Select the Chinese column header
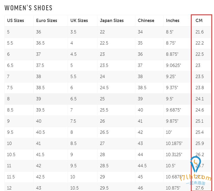This screenshot has width=214, height=191. click(x=146, y=21)
